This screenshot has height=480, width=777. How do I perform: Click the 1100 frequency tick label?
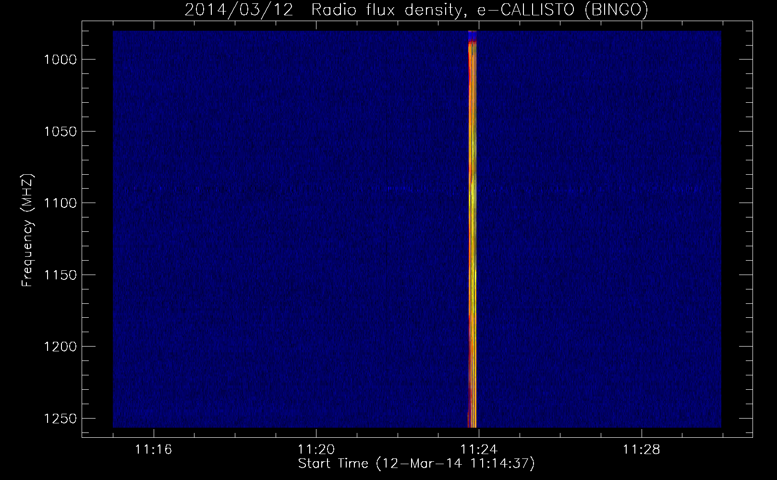tap(60, 203)
